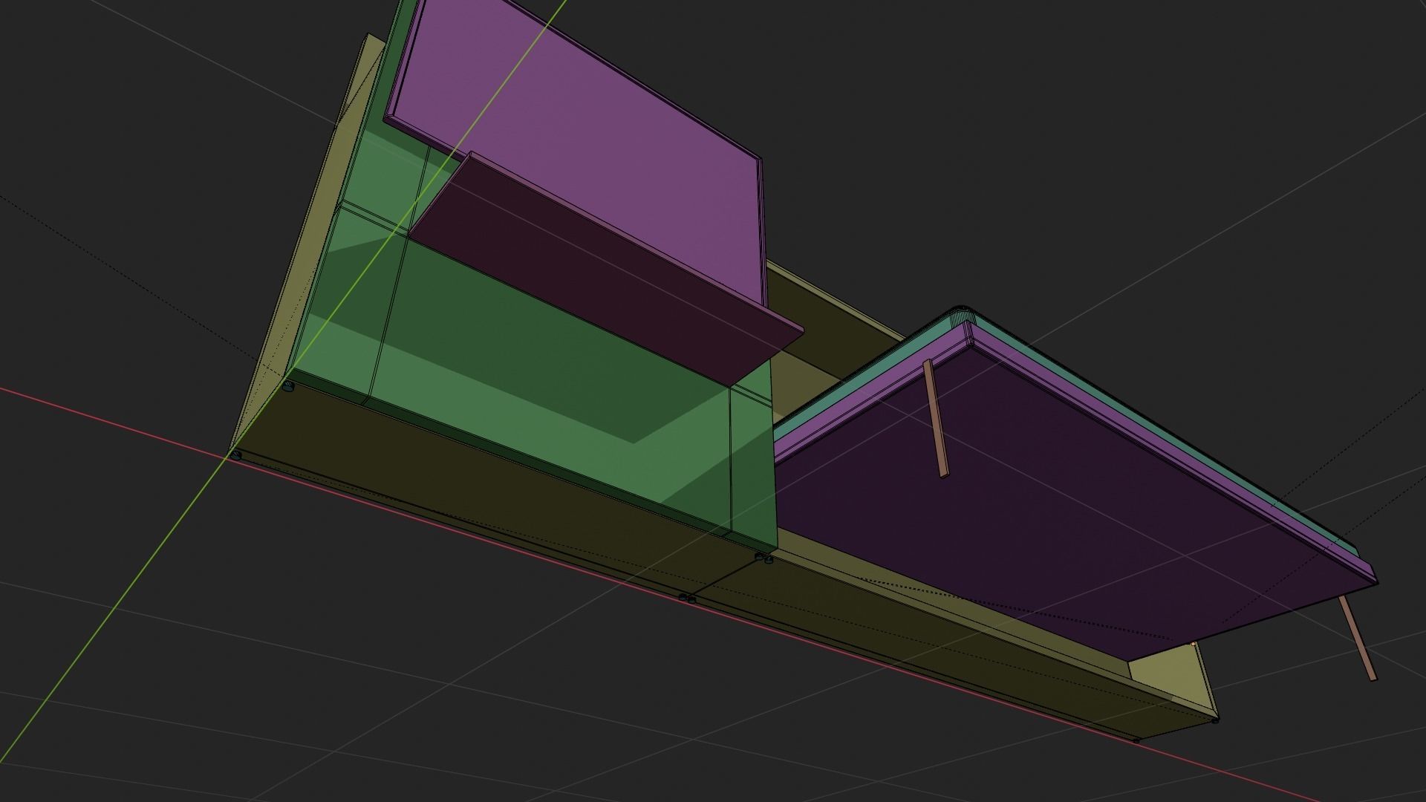Select the feet below green box's right corner
Screen dimensions: 1426x802
point(764,558)
